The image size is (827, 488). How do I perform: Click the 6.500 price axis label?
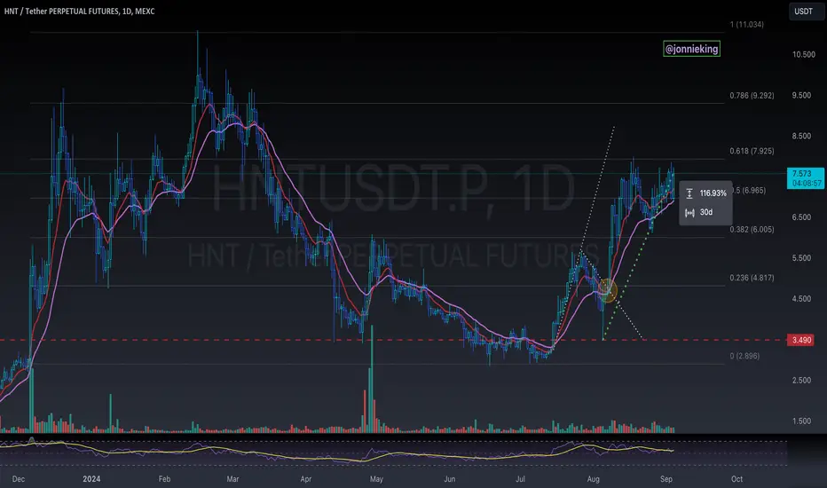pyautogui.click(x=801, y=217)
